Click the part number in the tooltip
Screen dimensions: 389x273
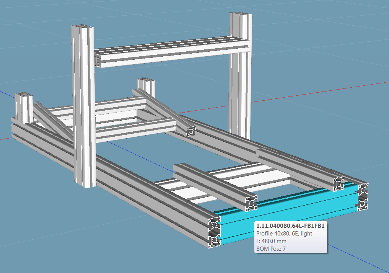click(x=290, y=226)
